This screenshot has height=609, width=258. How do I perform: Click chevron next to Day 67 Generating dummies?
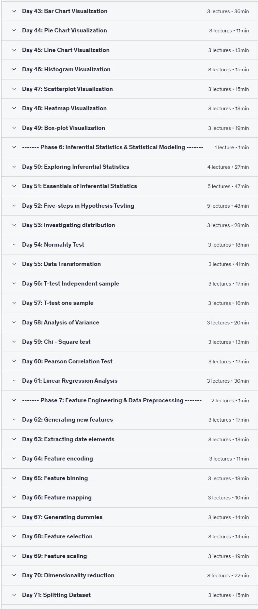coord(14,517)
